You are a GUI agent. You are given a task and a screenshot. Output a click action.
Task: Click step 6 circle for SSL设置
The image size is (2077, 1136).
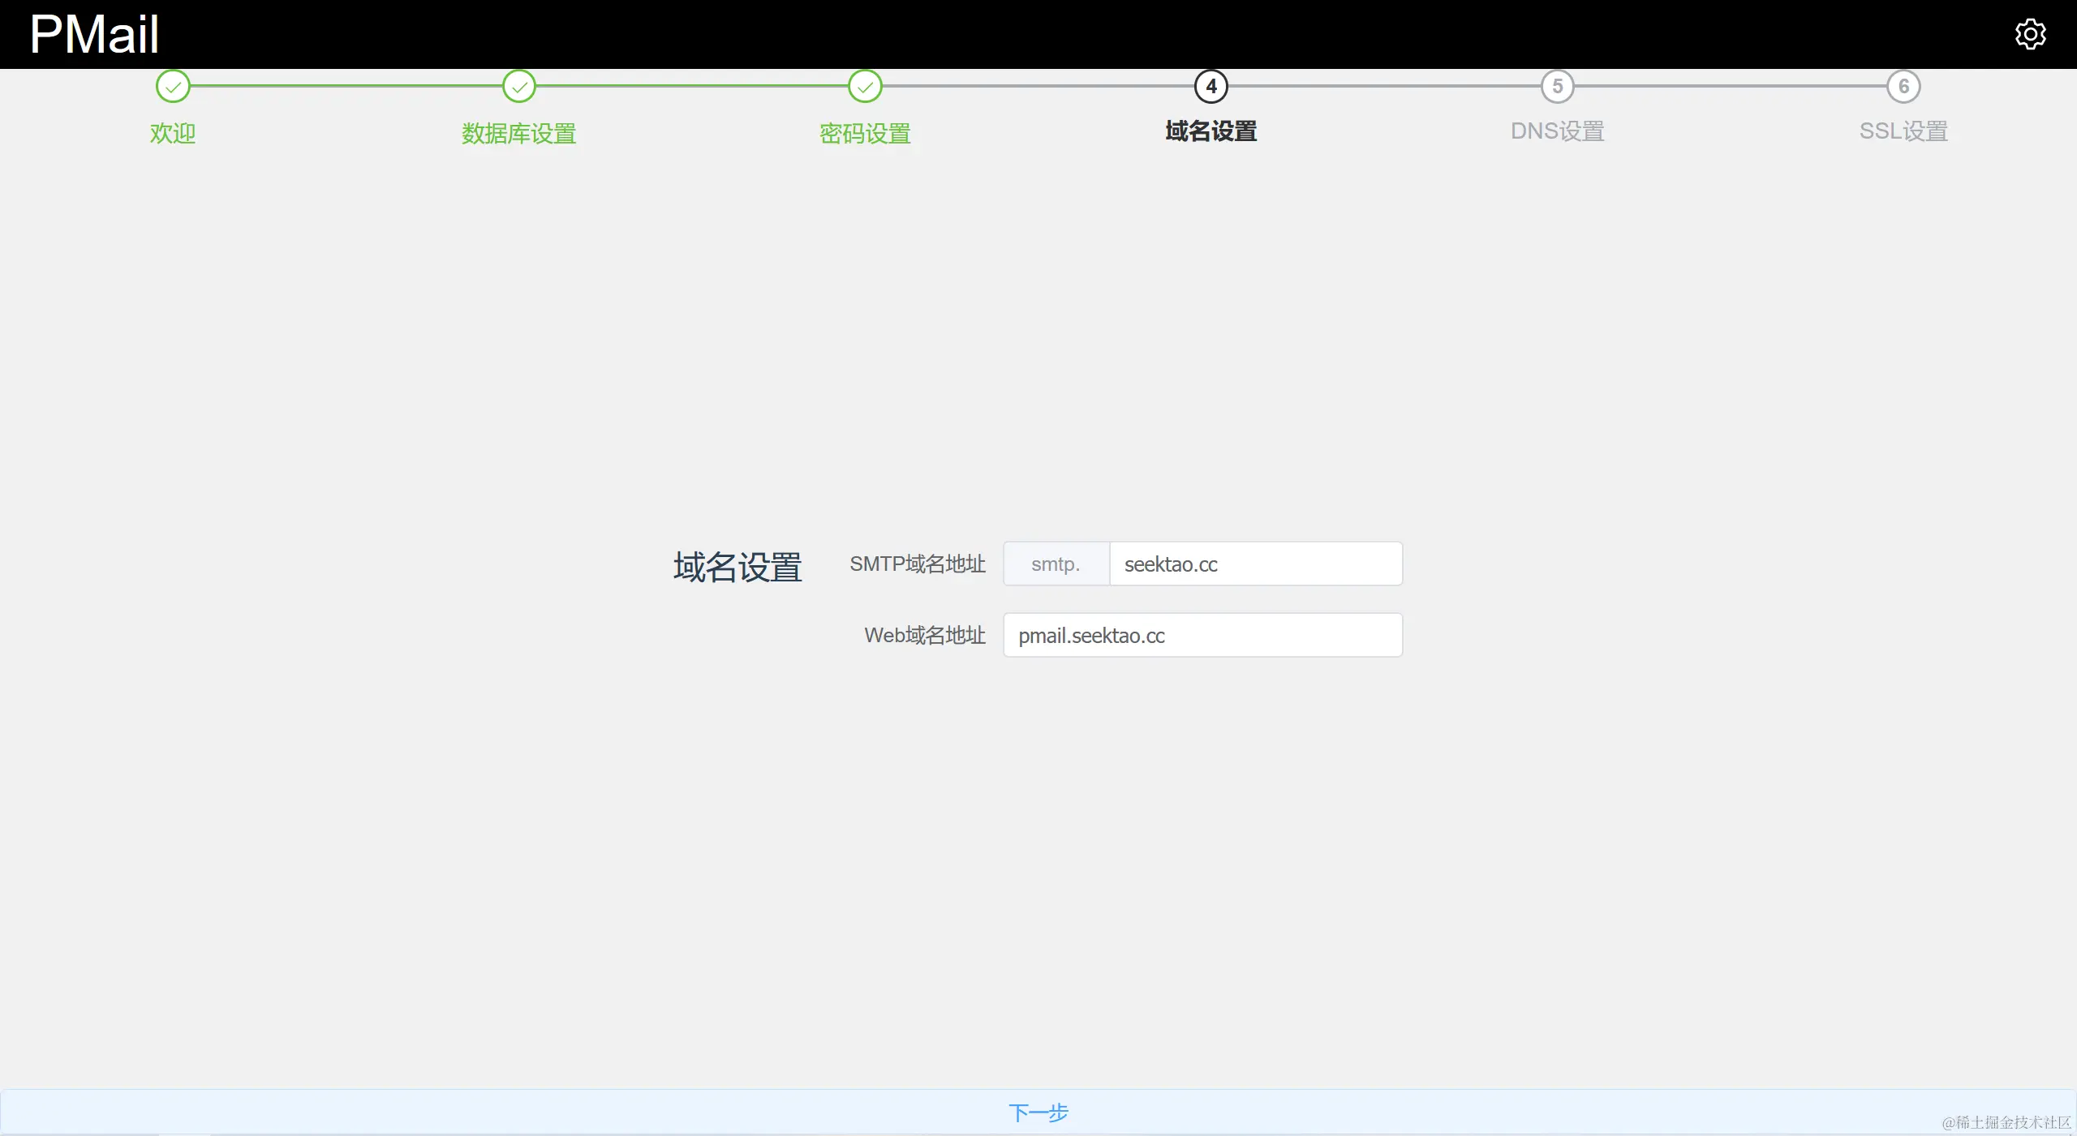pos(1903,87)
